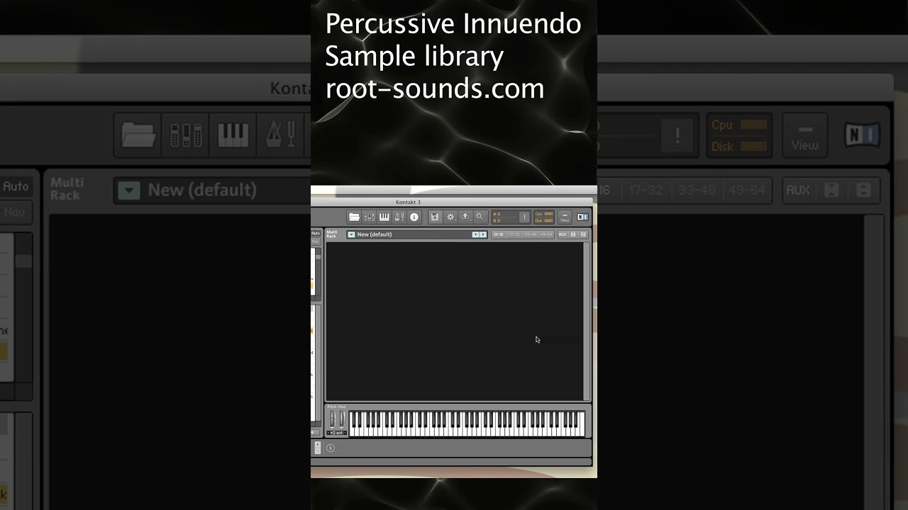Click the Kontakt 3 window title

pyautogui.click(x=408, y=202)
